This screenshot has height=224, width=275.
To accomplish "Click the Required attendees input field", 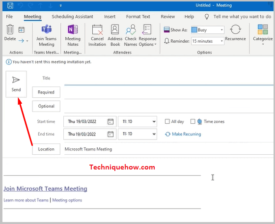I will pyautogui.click(x=169, y=92).
